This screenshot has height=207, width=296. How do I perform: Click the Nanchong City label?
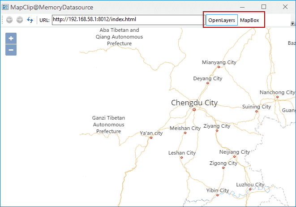tap(277, 92)
